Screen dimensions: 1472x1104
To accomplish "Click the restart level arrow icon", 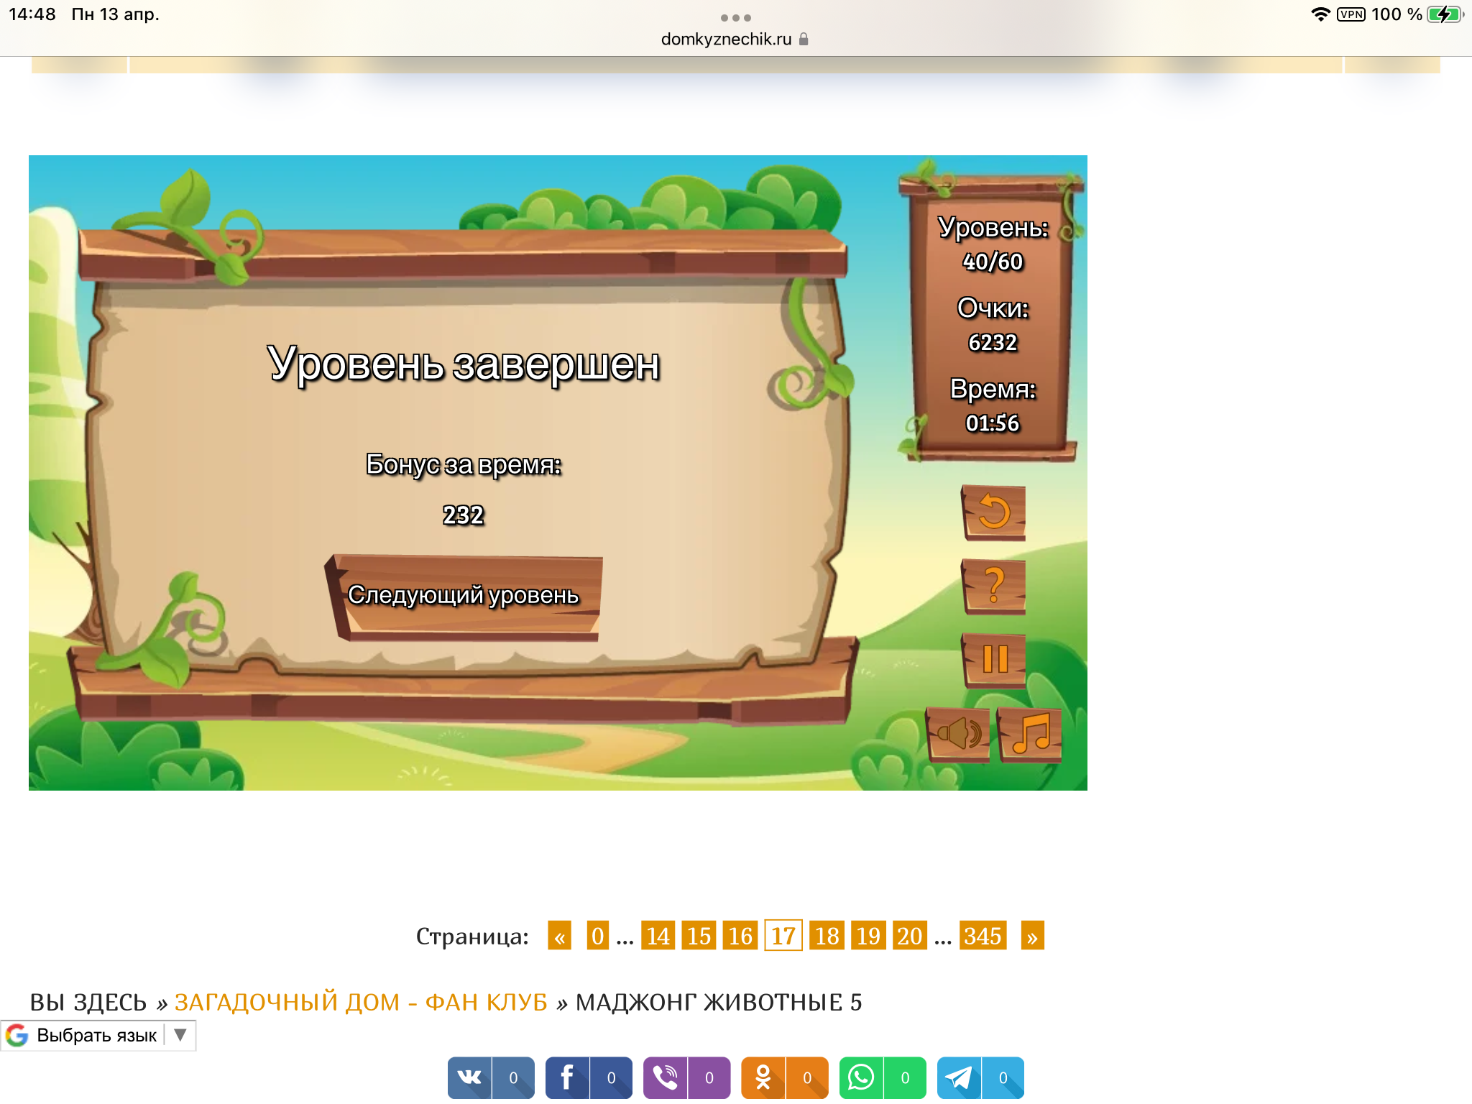I will tap(994, 512).
